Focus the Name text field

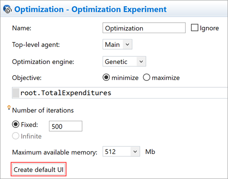(144, 28)
